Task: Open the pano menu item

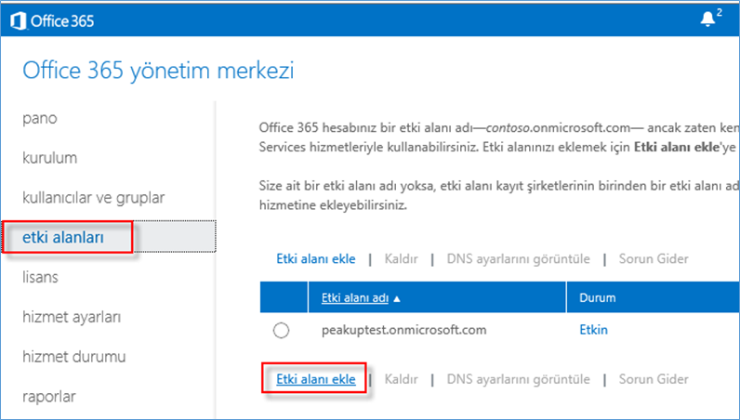Action: click(40, 118)
